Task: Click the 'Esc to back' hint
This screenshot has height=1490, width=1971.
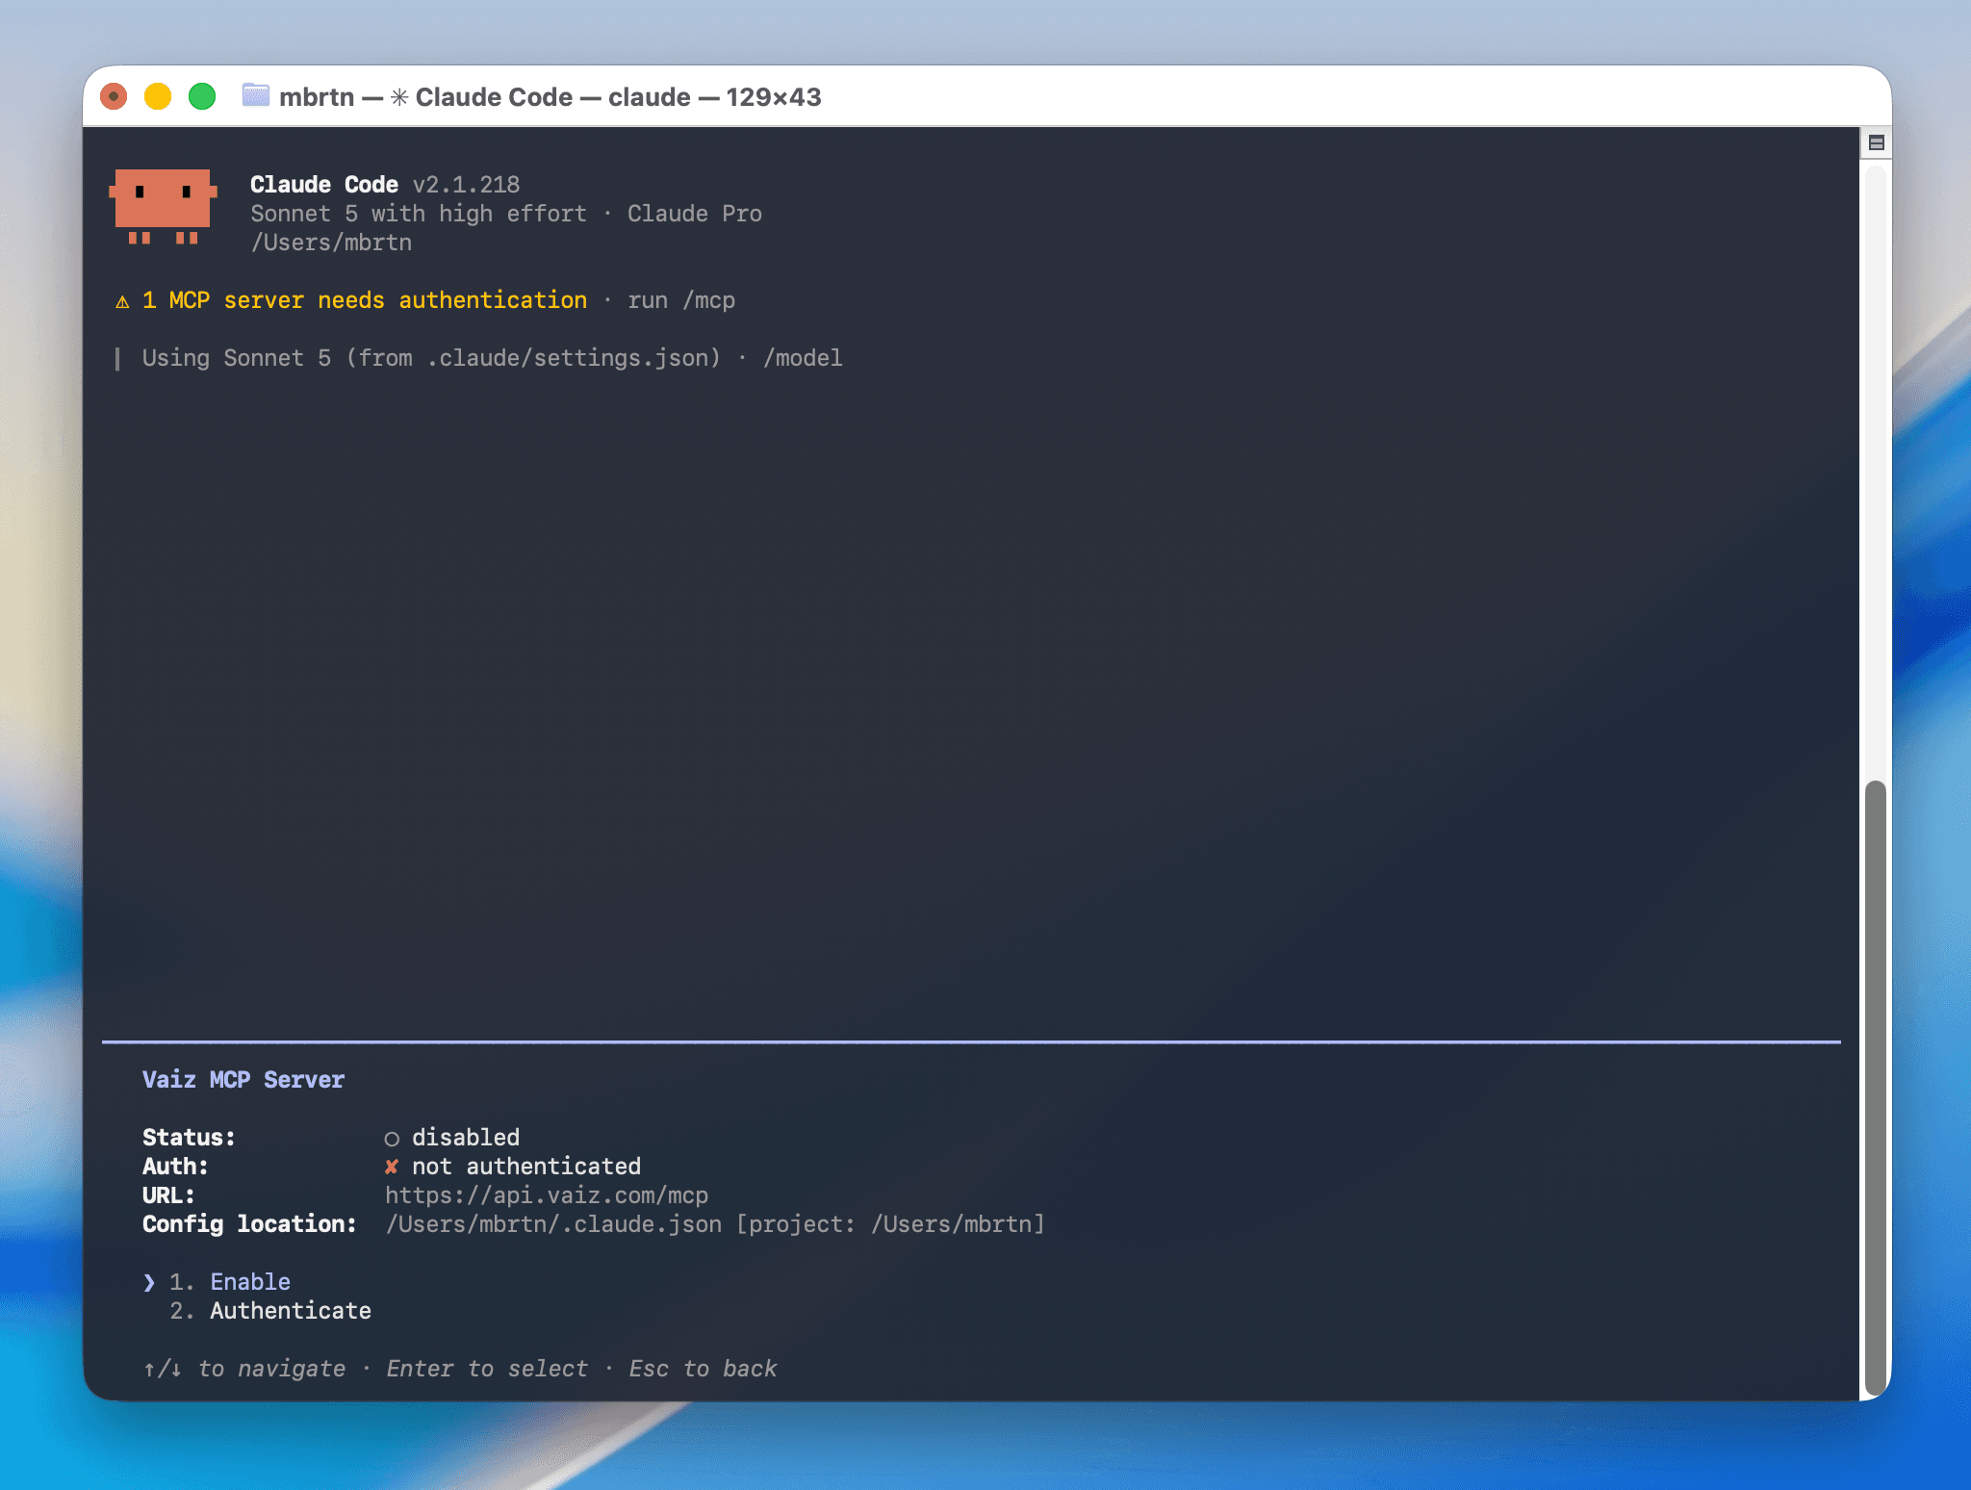Action: click(703, 1369)
